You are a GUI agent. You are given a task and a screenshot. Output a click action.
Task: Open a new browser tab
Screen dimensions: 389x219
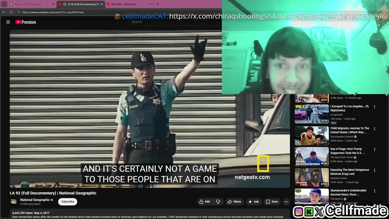tap(157, 4)
